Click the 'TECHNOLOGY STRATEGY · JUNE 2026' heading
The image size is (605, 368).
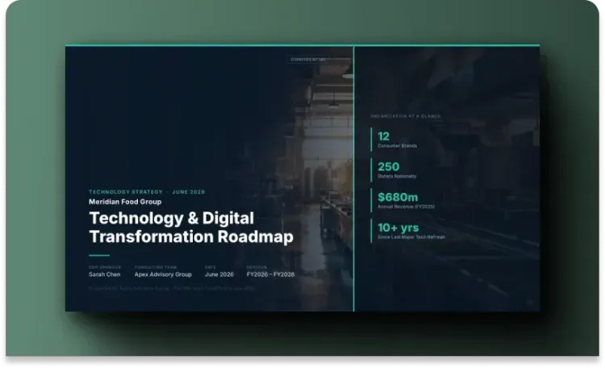point(147,192)
